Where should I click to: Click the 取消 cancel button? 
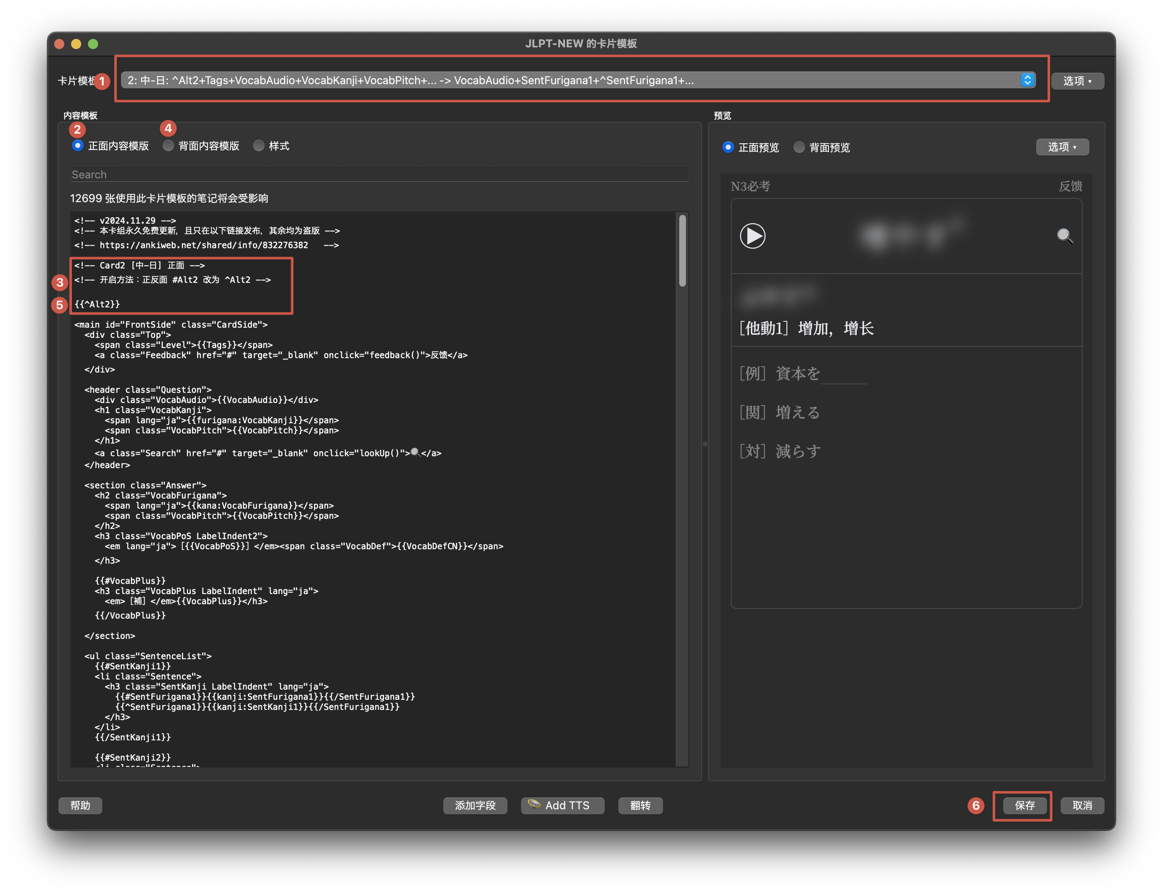coord(1082,805)
